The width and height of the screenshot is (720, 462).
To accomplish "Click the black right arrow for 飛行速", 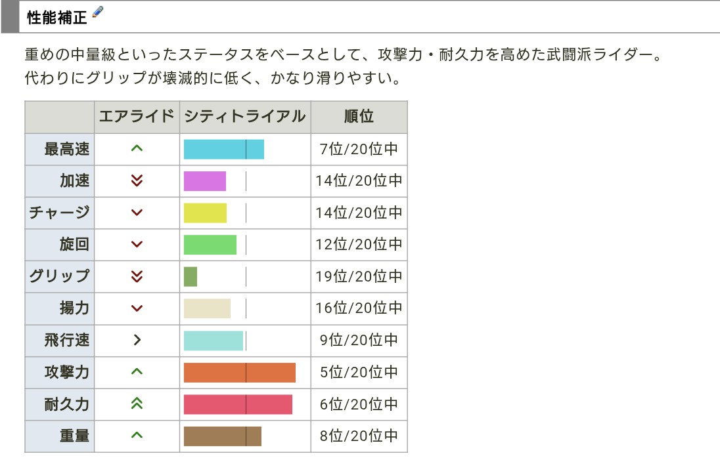I will click(137, 340).
